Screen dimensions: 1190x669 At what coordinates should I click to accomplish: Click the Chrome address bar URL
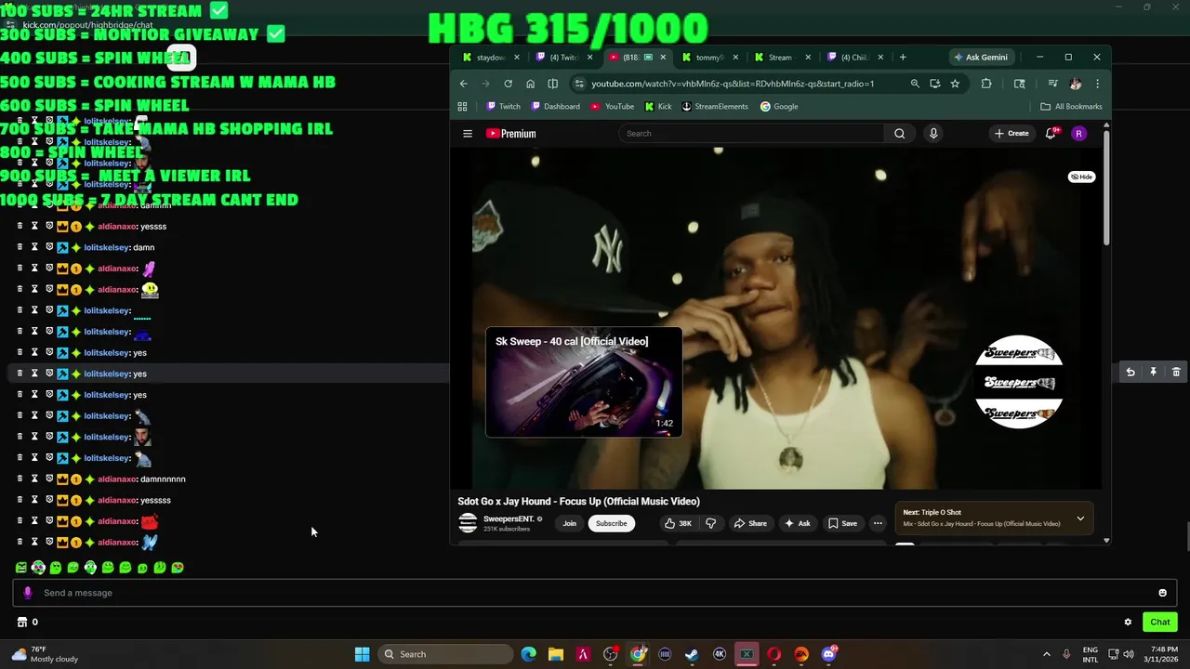pos(733,84)
